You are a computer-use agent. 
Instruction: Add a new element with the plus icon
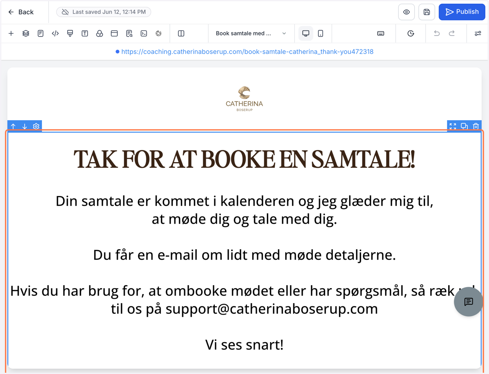coord(11,33)
